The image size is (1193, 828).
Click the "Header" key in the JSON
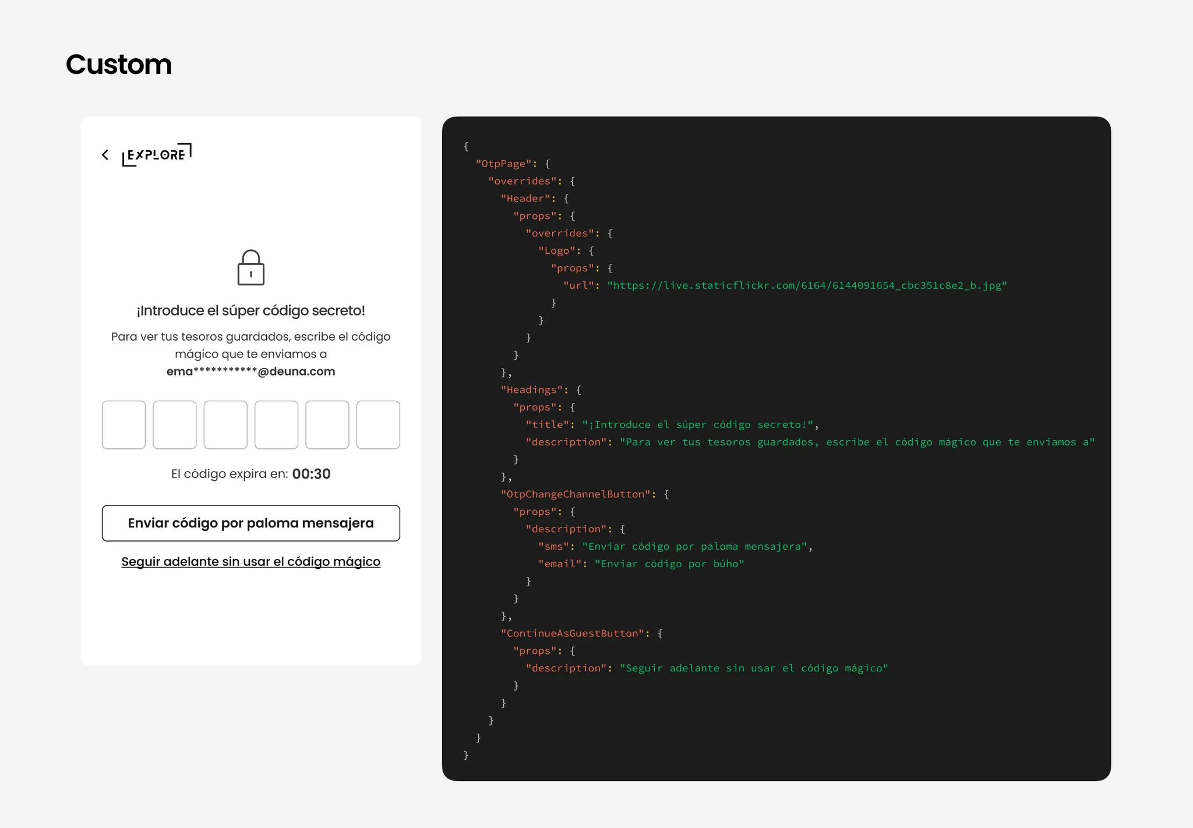pyautogui.click(x=525, y=199)
